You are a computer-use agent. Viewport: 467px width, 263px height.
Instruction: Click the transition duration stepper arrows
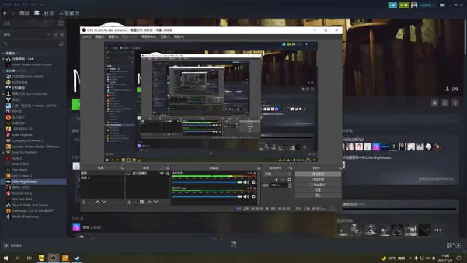(x=290, y=185)
